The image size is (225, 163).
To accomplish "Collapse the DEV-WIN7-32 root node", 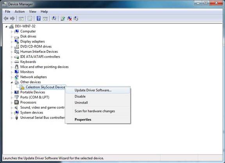I will point(6,27).
